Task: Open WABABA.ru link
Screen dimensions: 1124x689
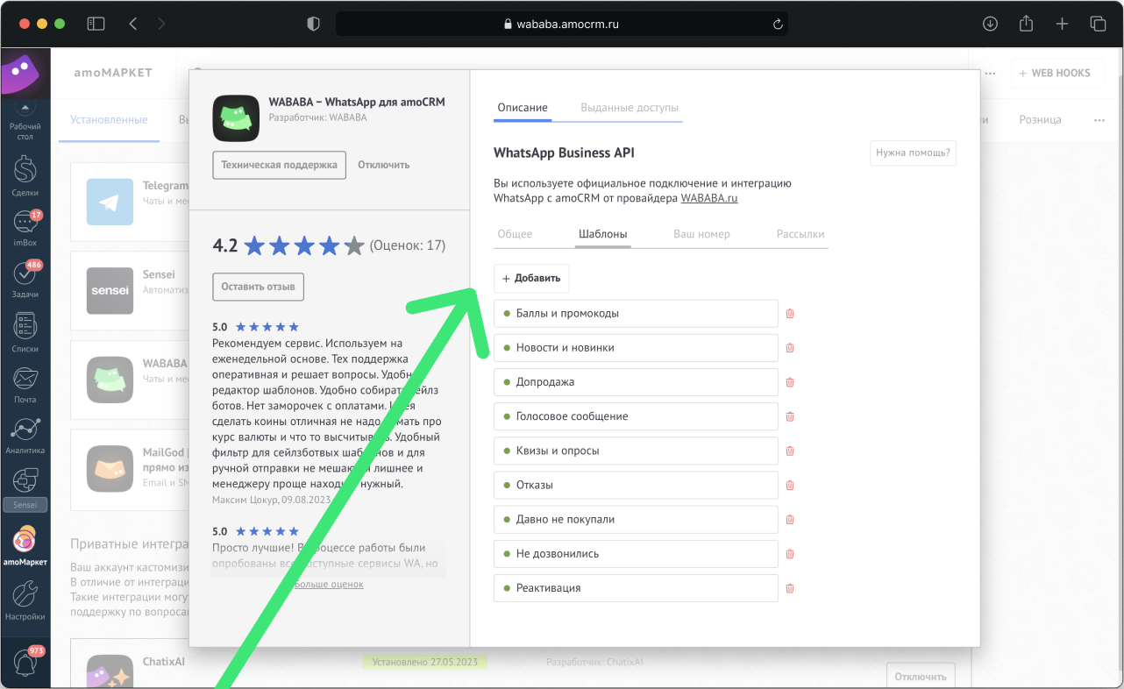Action: (x=709, y=199)
